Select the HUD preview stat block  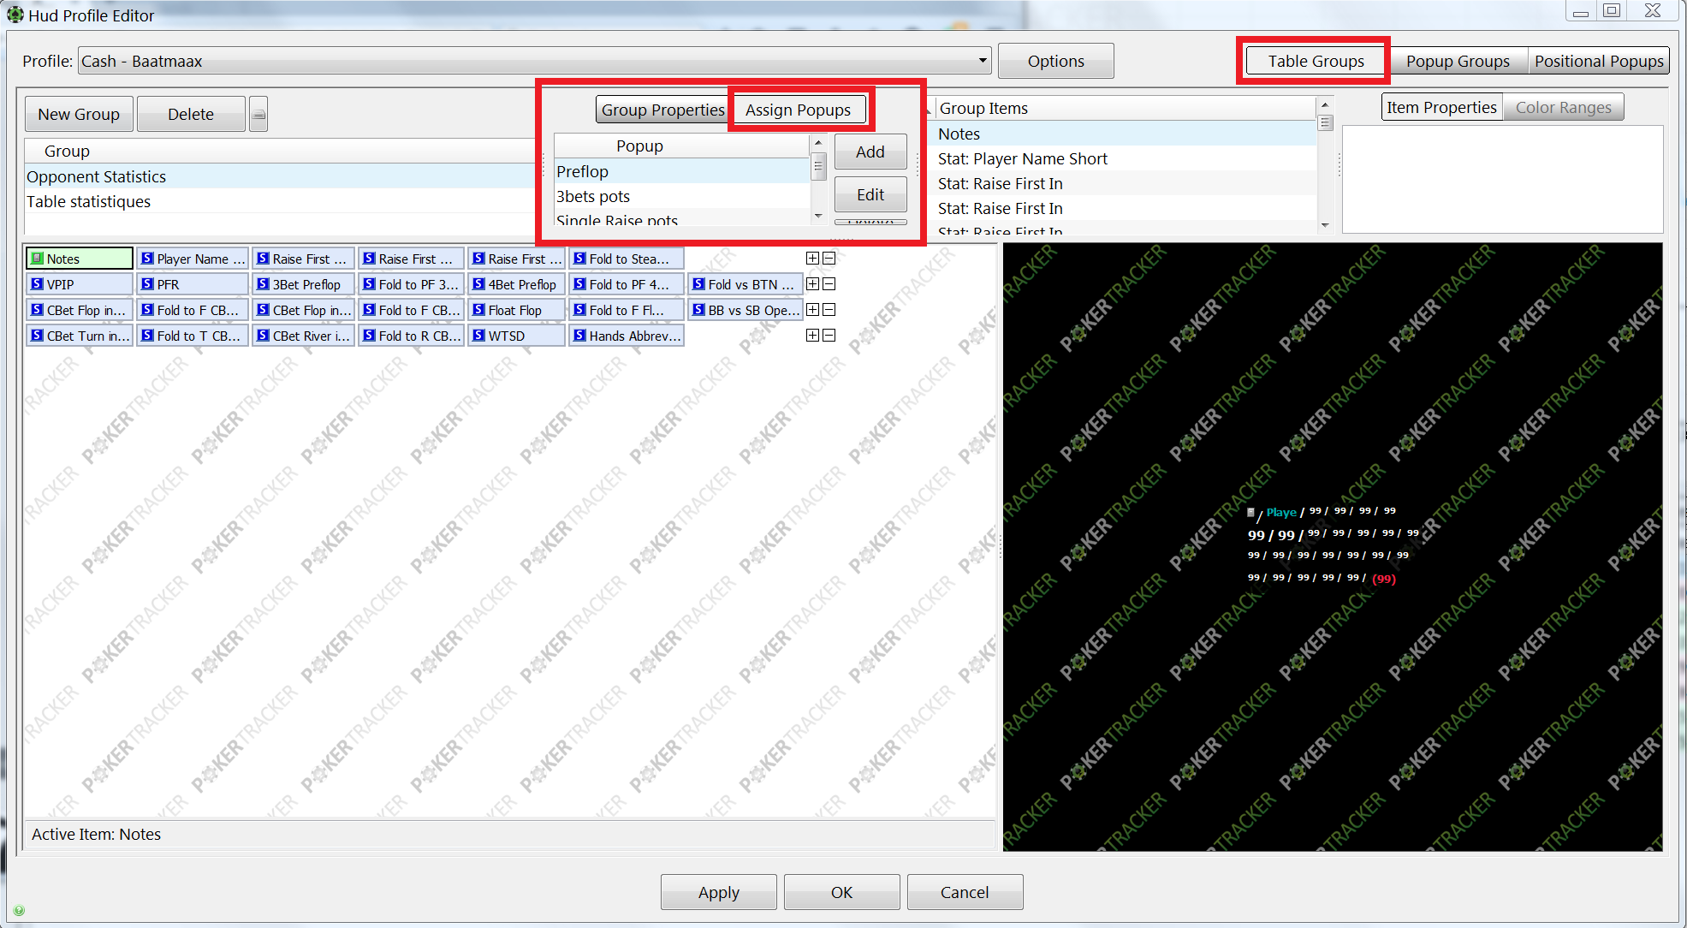click(1332, 545)
